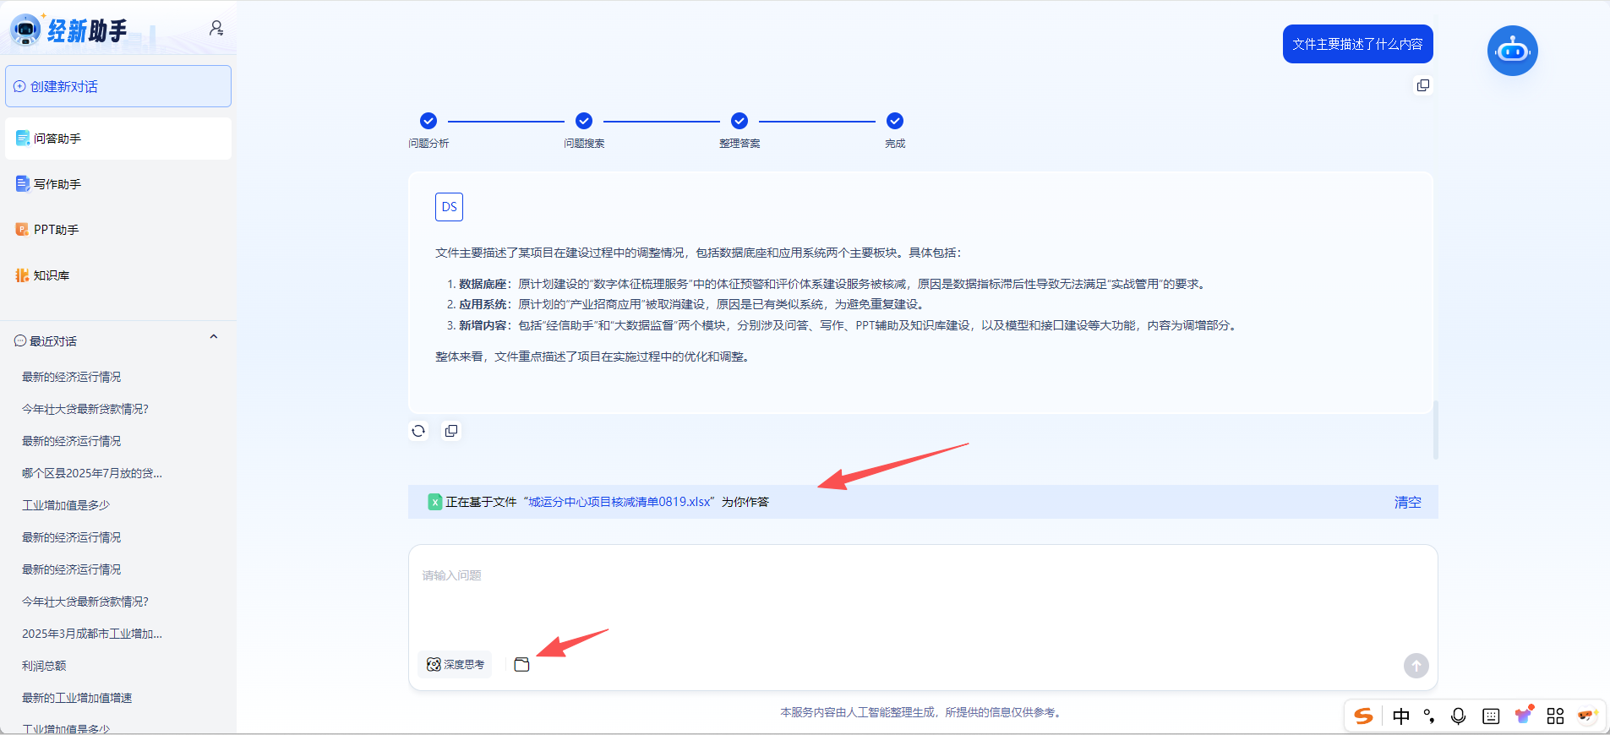Click the 新增内容 bold heading in answer
This screenshot has width=1610, height=735.
coord(483,325)
